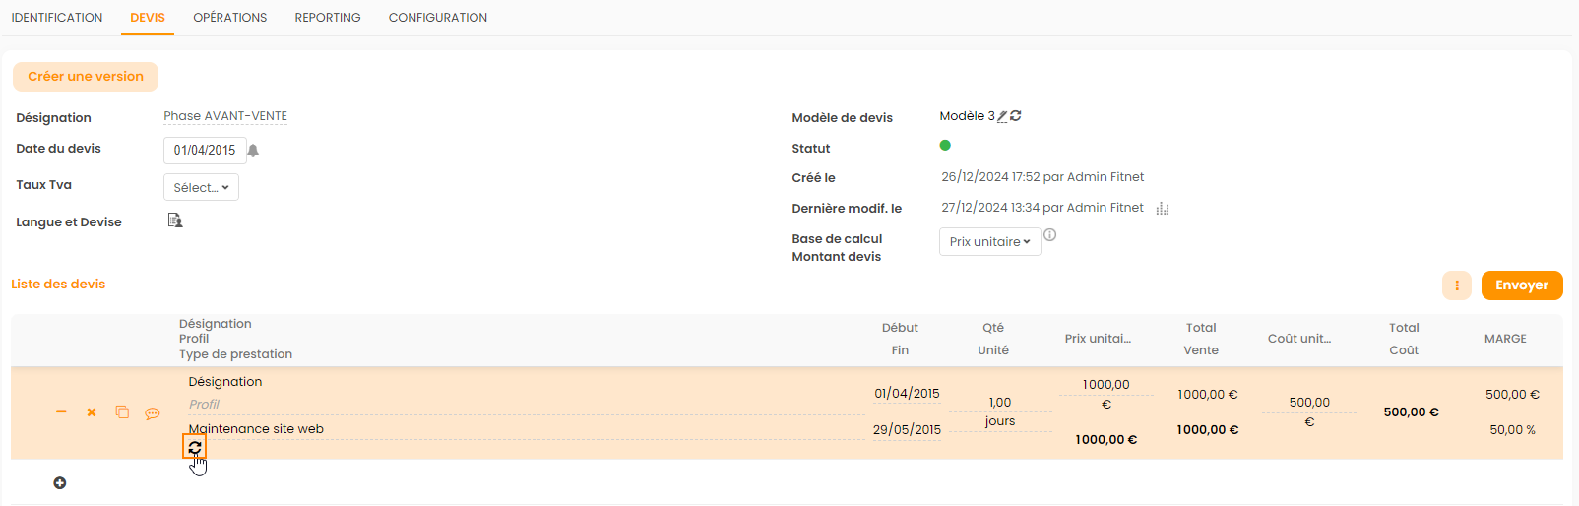Add a new line with the plus icon

60,483
